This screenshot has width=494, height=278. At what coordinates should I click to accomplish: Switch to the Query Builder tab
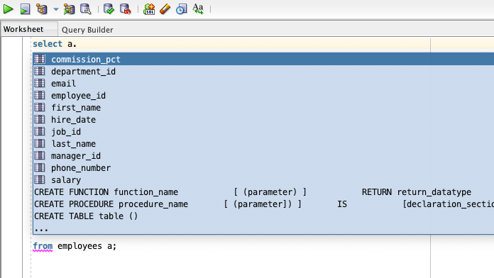pyautogui.click(x=87, y=30)
